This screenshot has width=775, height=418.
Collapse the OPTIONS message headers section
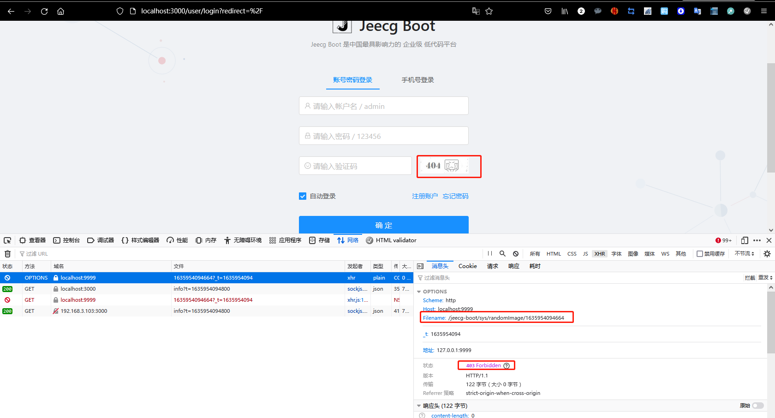(419, 291)
